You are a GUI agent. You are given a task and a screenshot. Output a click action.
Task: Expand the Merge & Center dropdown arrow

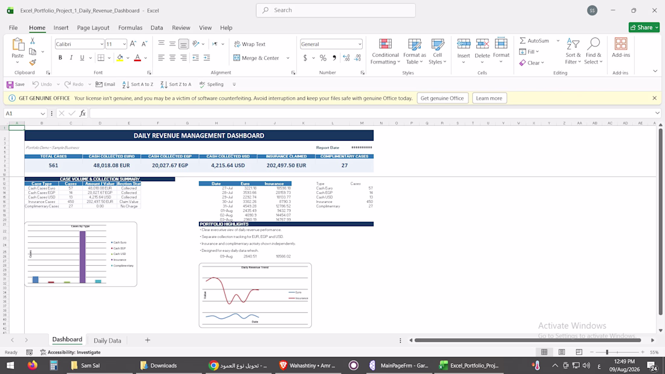pyautogui.click(x=288, y=58)
